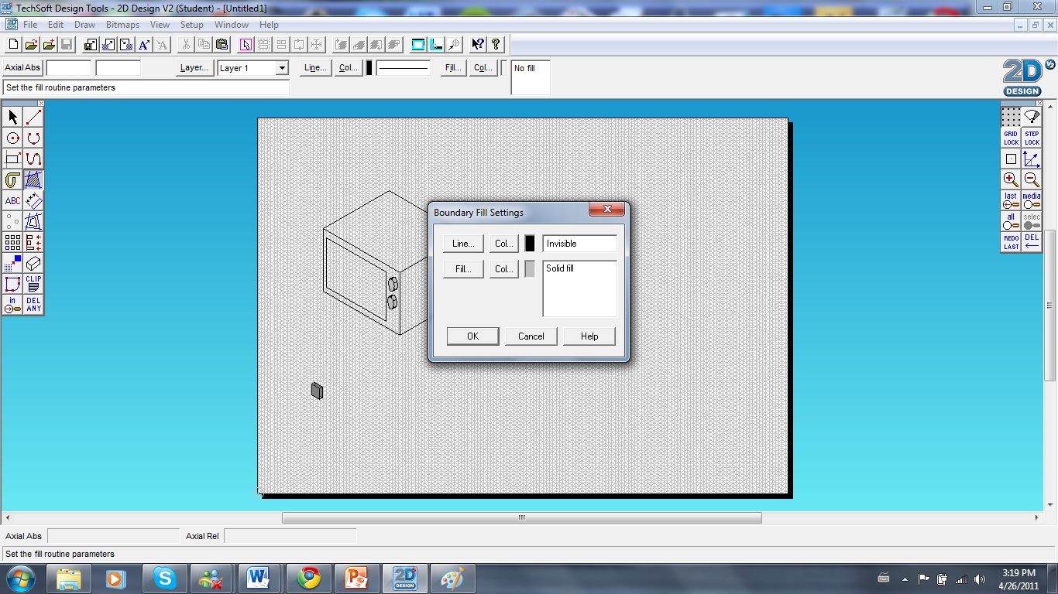Click the Zoom Out magnifier
The width and height of the screenshot is (1058, 594).
[x=1032, y=179]
